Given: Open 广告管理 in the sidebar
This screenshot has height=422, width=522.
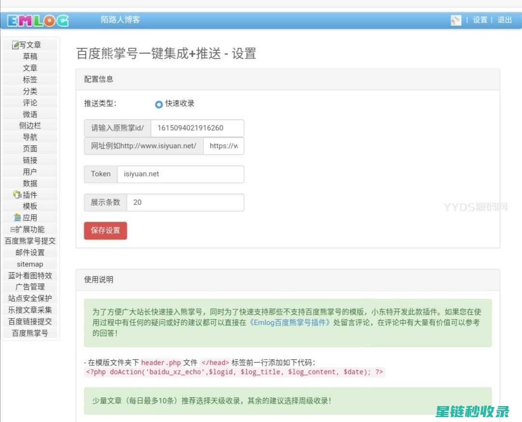Looking at the screenshot, I should tap(30, 287).
